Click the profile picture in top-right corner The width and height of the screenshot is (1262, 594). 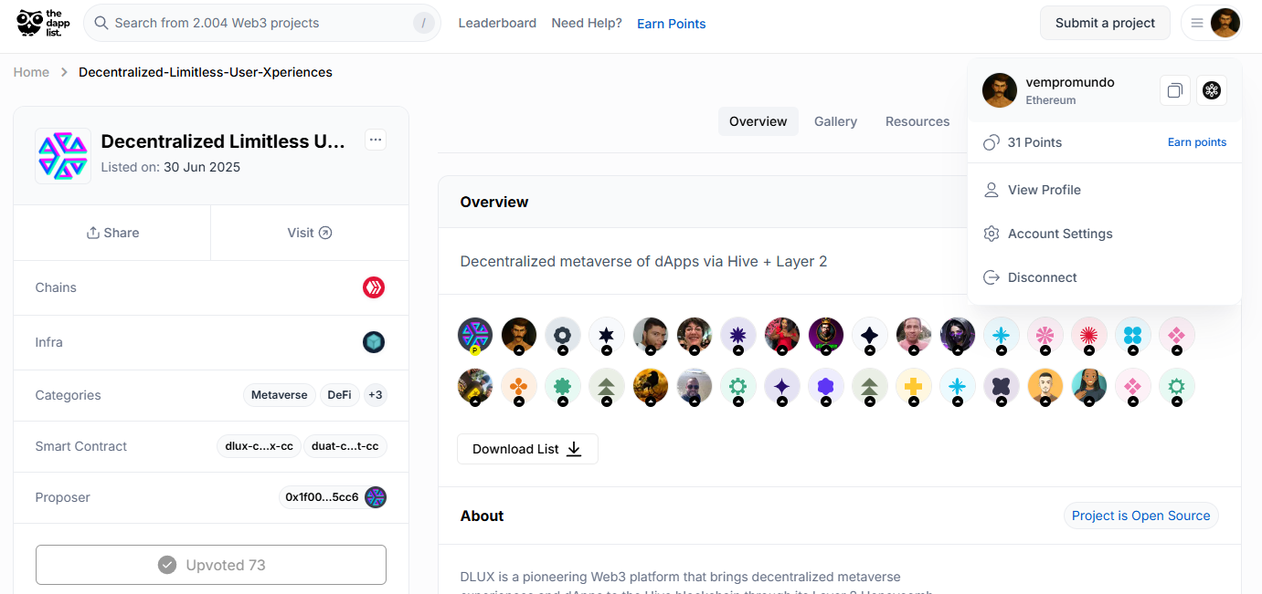[x=1225, y=23]
